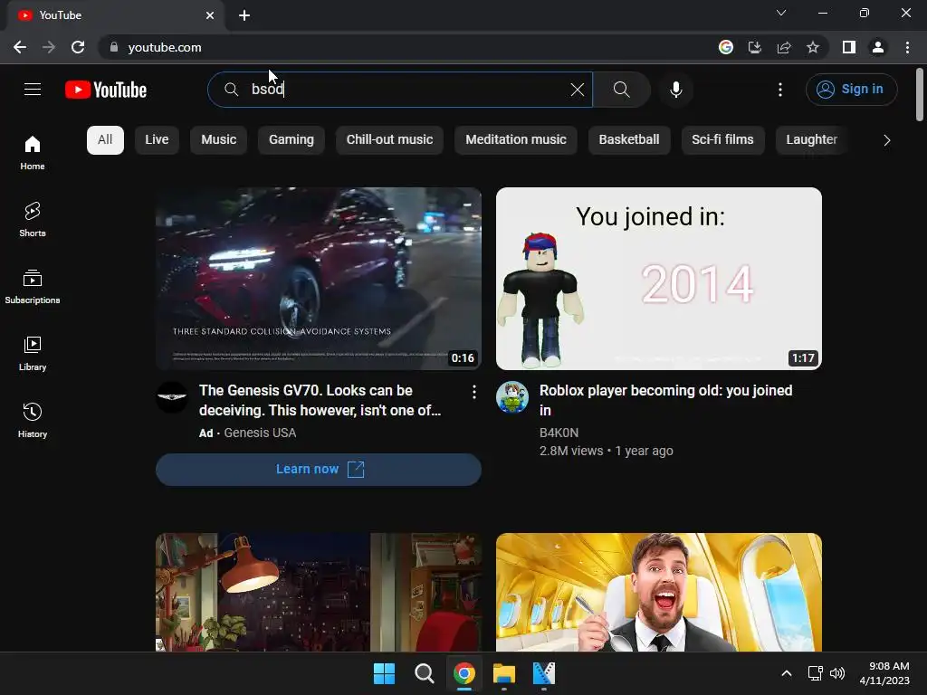View site information padlock icon
The height and width of the screenshot is (695, 927).
(114, 47)
